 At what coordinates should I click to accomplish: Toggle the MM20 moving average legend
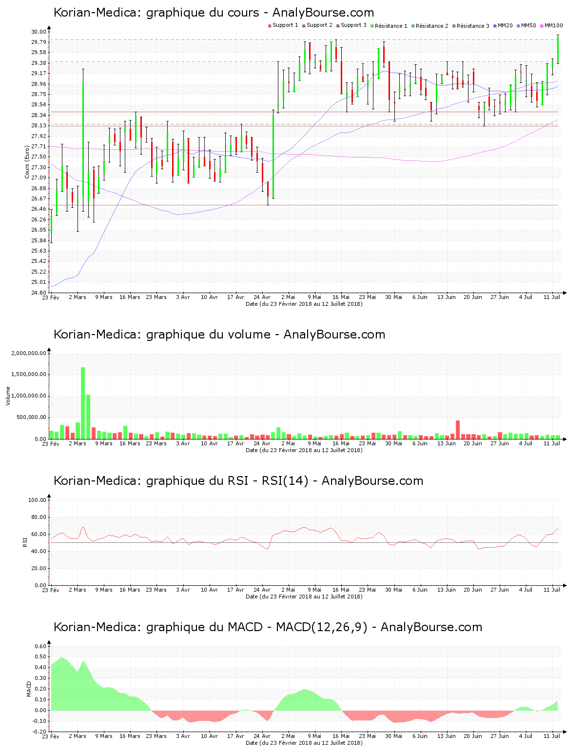click(x=505, y=25)
